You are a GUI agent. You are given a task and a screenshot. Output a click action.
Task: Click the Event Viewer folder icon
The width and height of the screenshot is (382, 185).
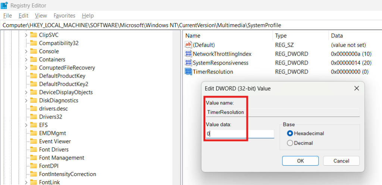pyautogui.click(x=34, y=141)
